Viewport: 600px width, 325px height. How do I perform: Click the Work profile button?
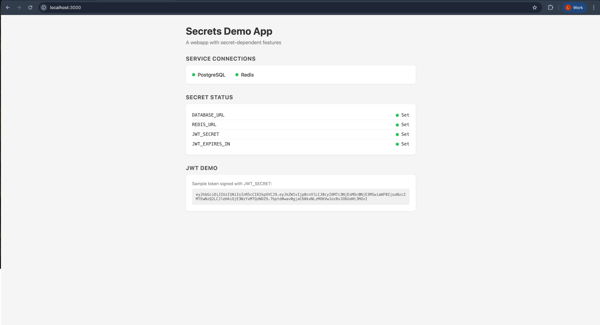click(574, 7)
